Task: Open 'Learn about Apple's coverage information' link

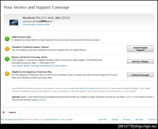Action: [x=39, y=66]
